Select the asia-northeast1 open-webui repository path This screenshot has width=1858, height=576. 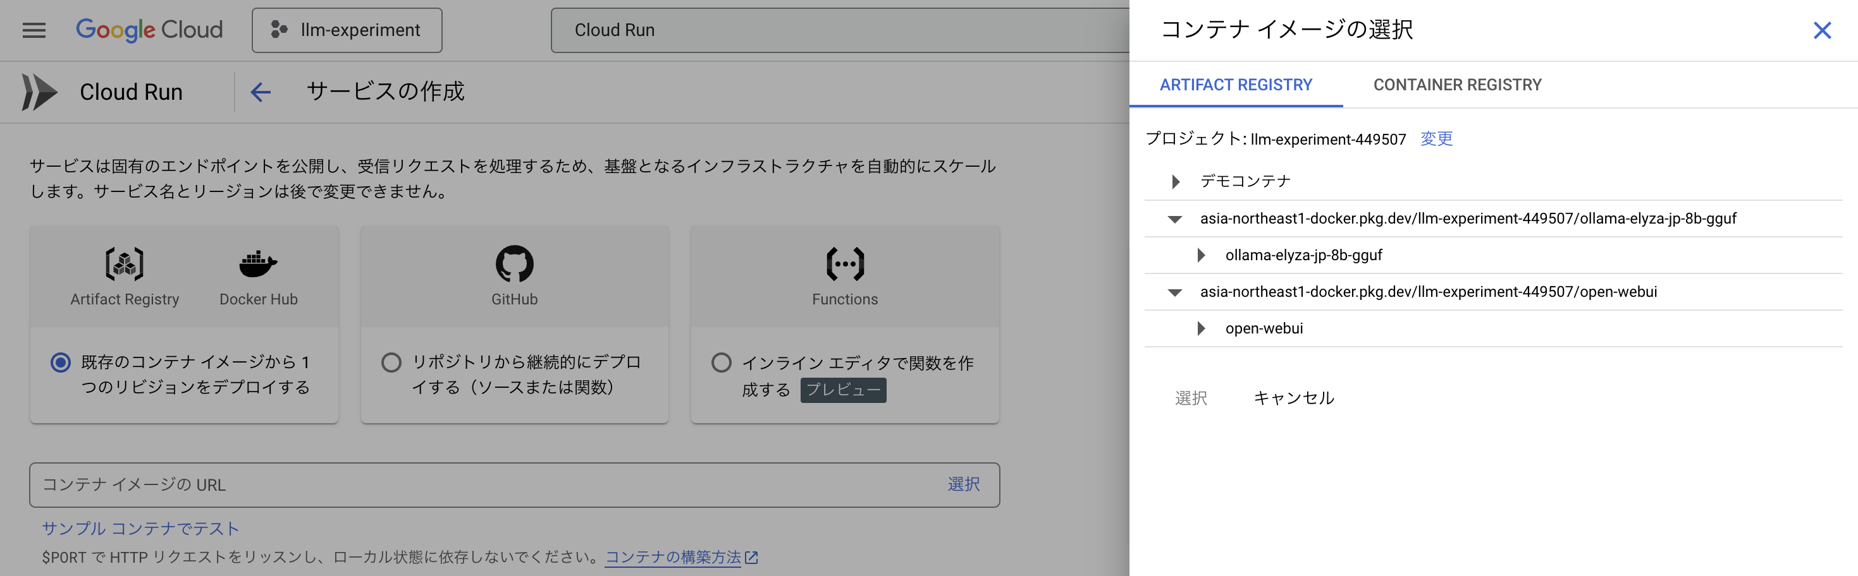[x=1428, y=292]
